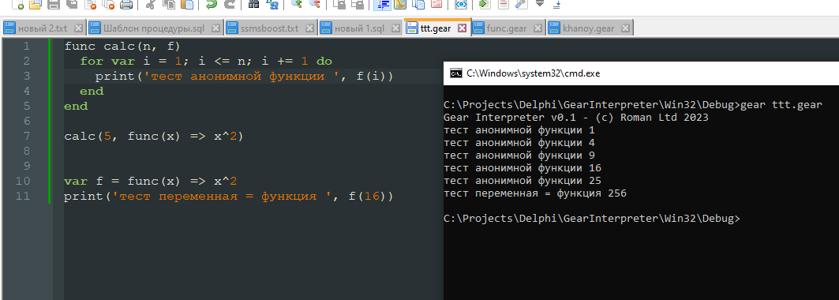Click the Cut scissors icon

click(151, 5)
